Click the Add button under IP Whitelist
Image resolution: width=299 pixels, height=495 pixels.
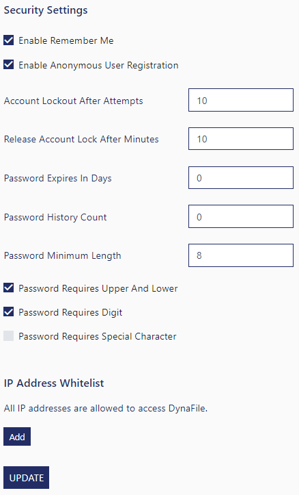click(17, 437)
